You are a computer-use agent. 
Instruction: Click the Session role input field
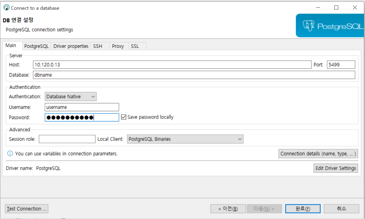click(x=67, y=139)
